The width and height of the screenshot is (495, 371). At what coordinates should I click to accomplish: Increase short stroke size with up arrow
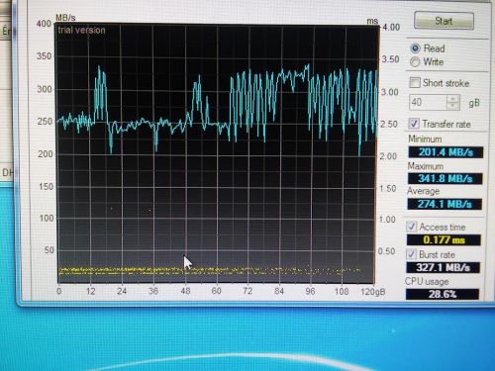pos(453,99)
